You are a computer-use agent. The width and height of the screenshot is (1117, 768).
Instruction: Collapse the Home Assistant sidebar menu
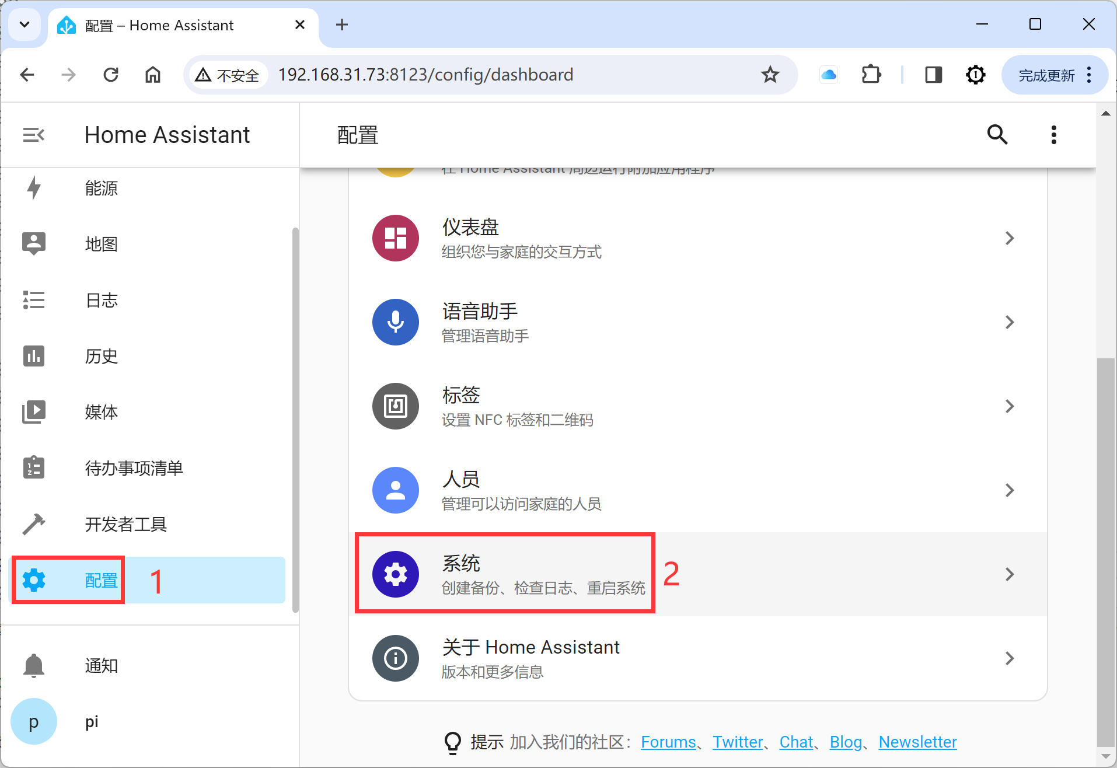[x=33, y=135]
